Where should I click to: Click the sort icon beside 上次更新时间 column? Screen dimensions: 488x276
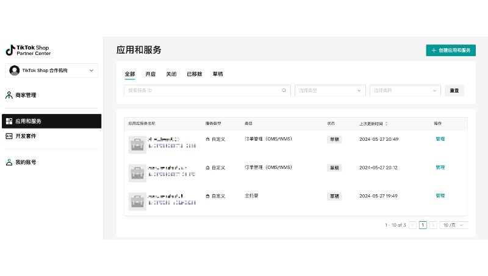click(x=386, y=123)
